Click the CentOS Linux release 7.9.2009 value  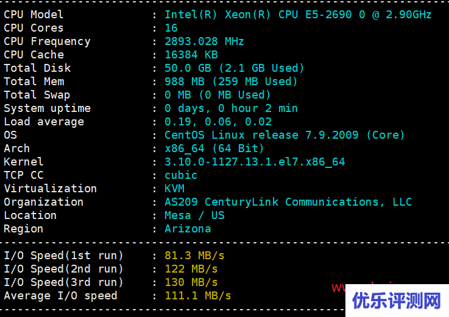[285, 135]
